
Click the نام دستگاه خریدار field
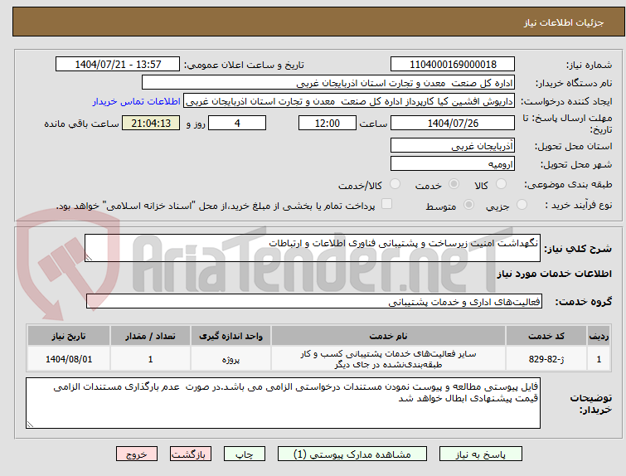pyautogui.click(x=328, y=83)
